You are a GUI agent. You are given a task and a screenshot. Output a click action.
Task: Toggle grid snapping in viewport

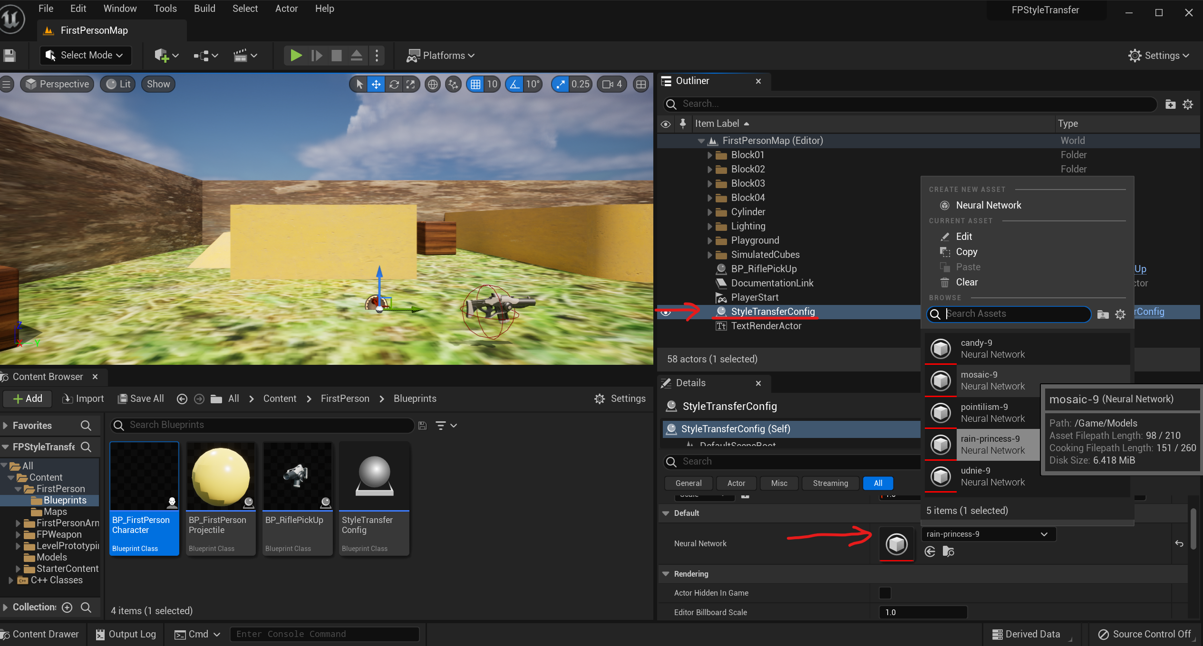point(475,85)
